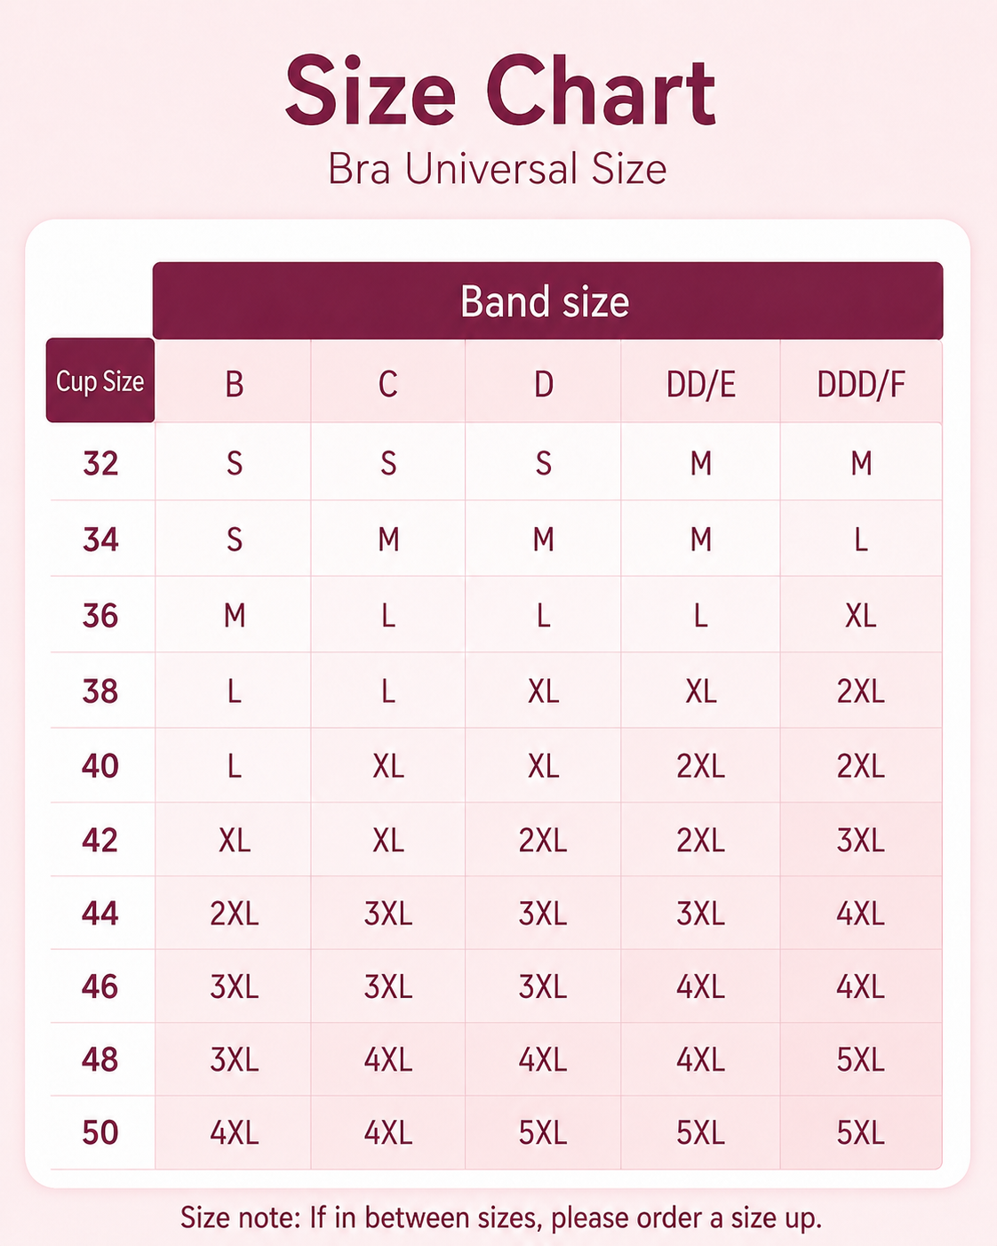Select row label 44
The width and height of the screenshot is (997, 1246).
[x=100, y=914]
